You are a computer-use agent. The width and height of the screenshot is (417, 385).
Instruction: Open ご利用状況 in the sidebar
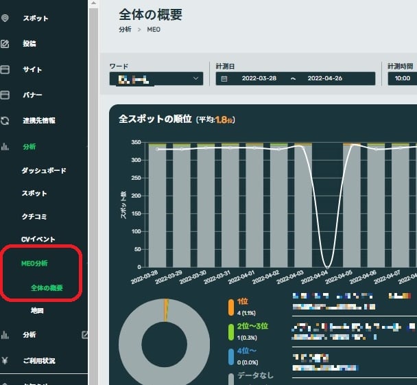[39, 360]
